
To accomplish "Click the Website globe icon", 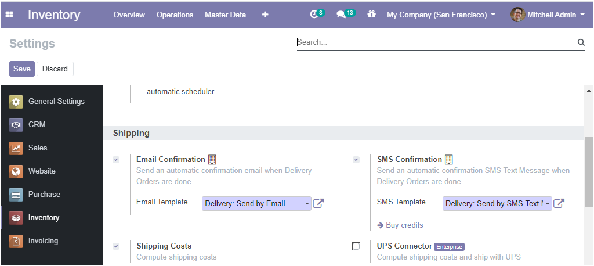I will click(x=16, y=171).
